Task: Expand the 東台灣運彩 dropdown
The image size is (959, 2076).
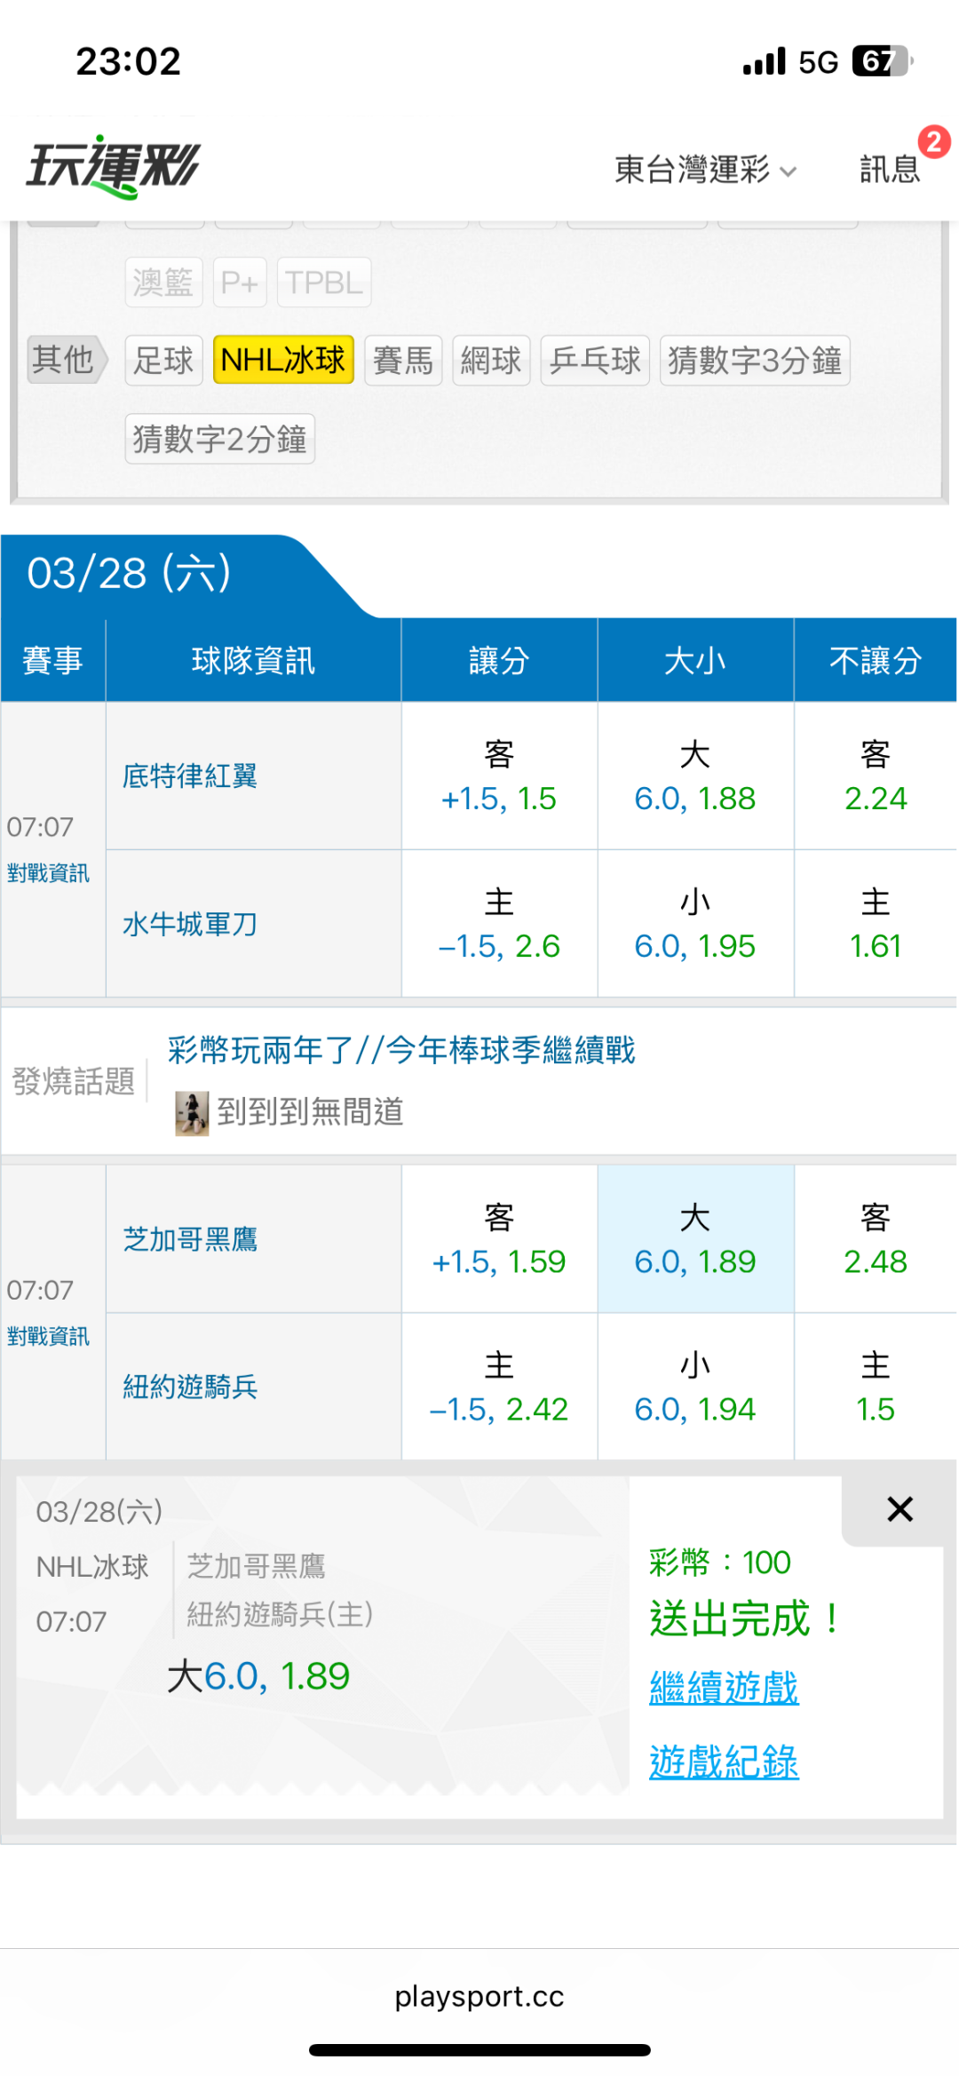Action: coord(706,169)
